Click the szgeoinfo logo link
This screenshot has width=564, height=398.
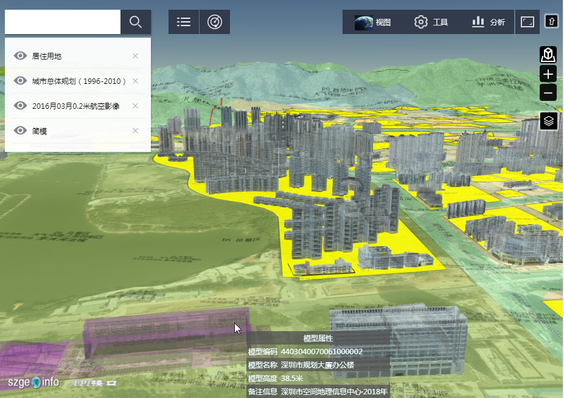tap(33, 382)
